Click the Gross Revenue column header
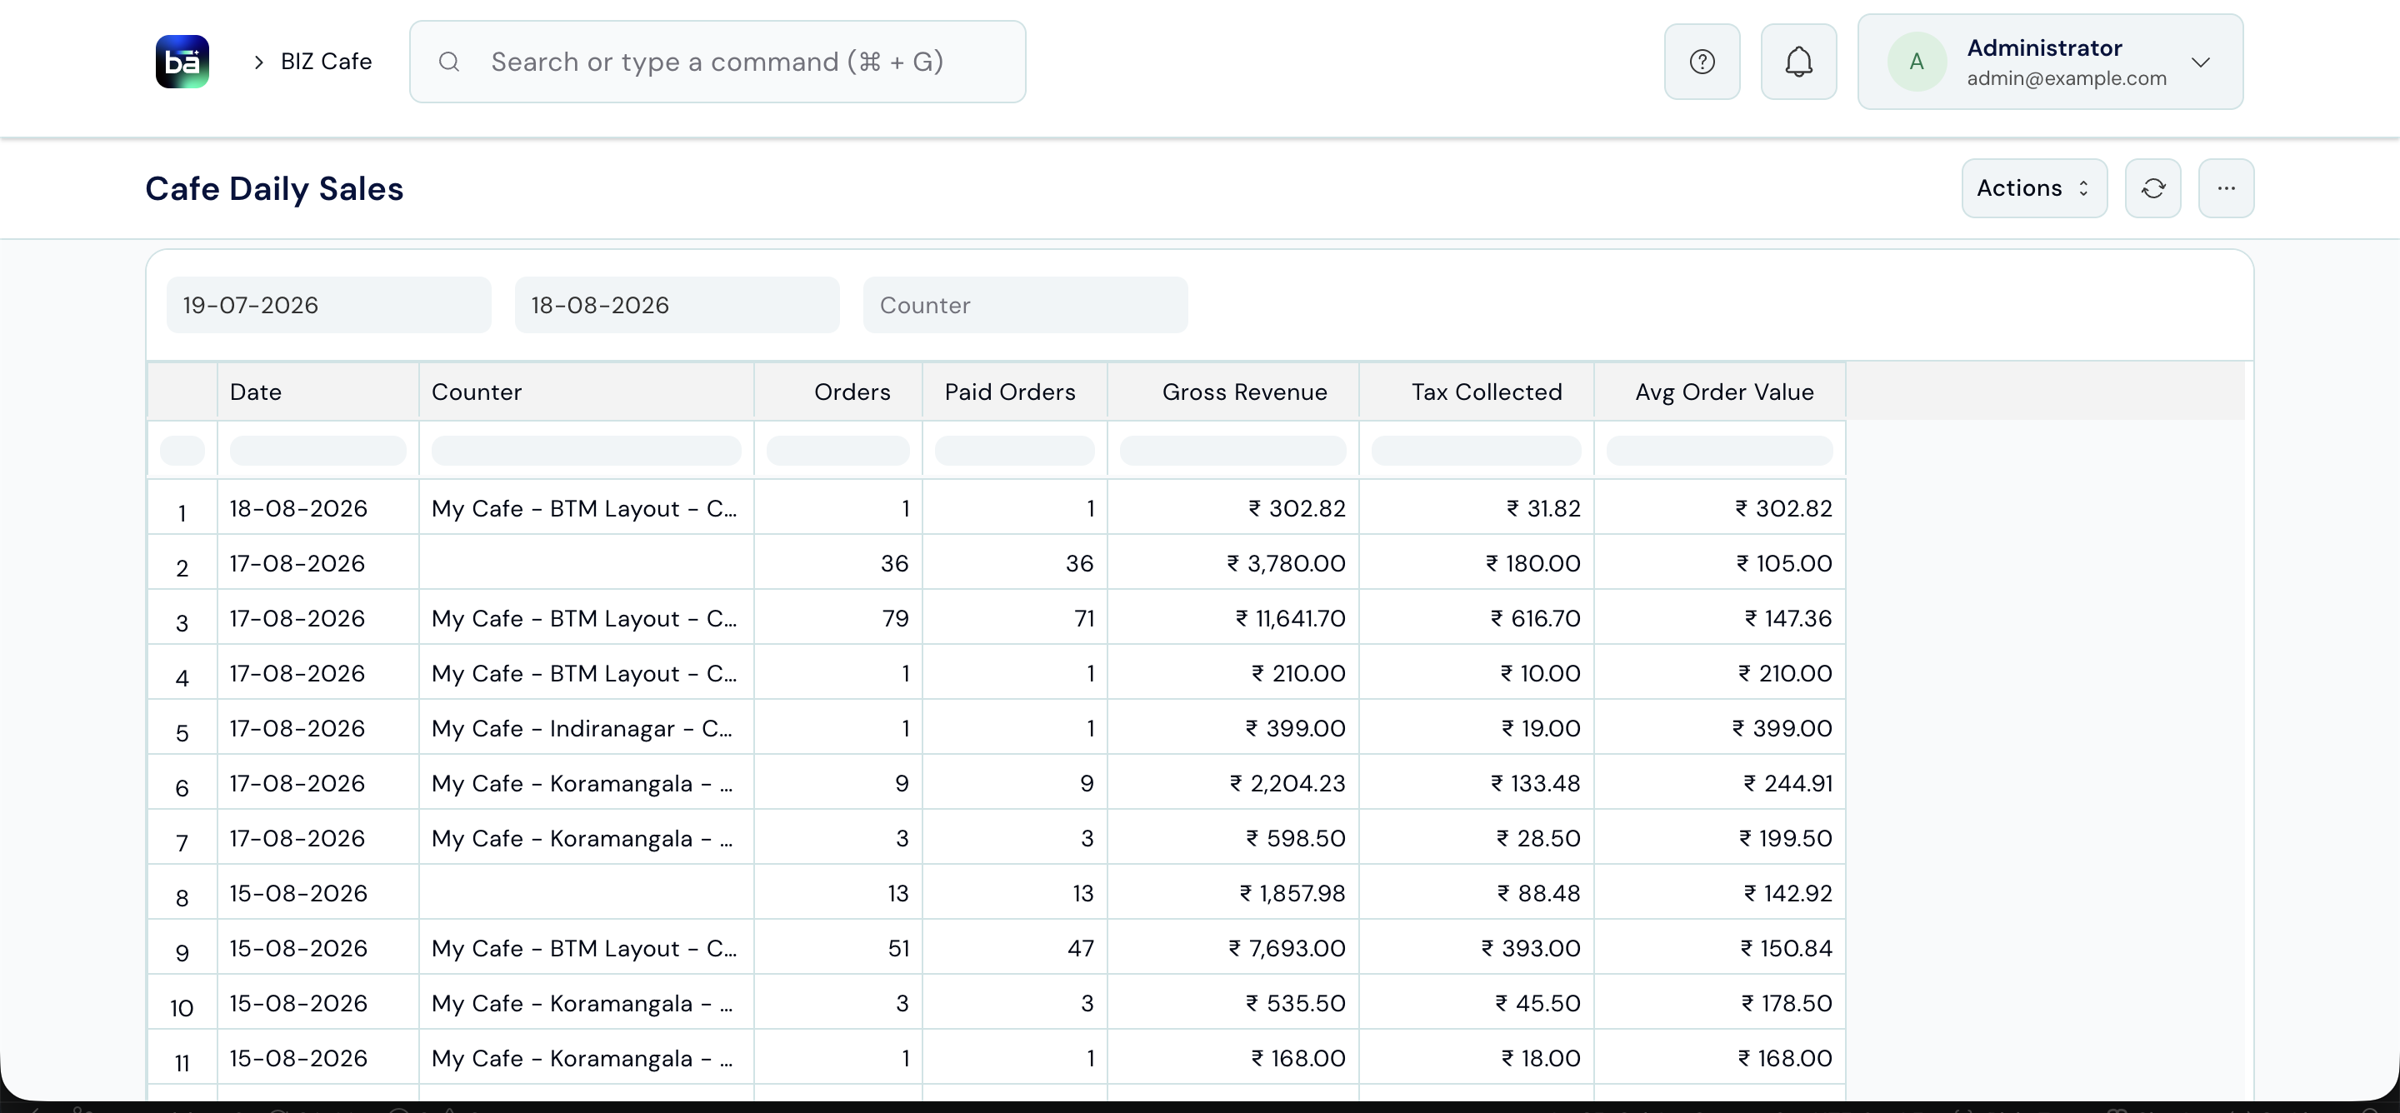Screen dimensions: 2400x1113 coord(1232,392)
